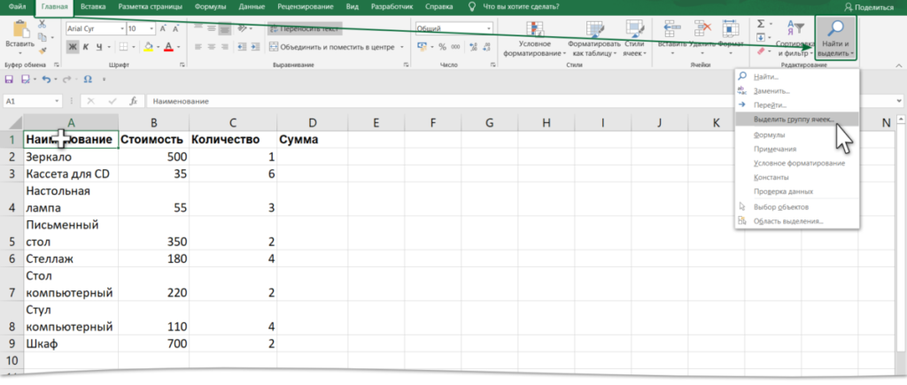Select the Format Painter brush icon
Screen dimensions: 907x385
coord(42,50)
